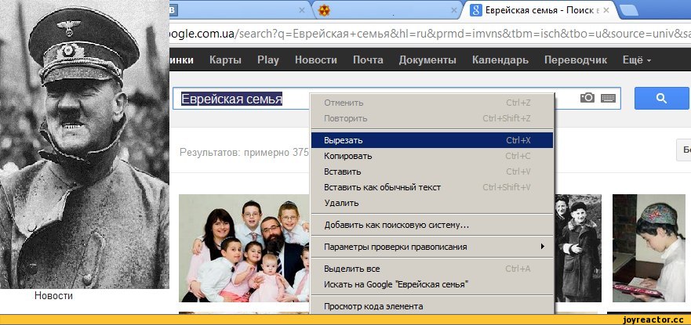Click the new tab button

630,10
